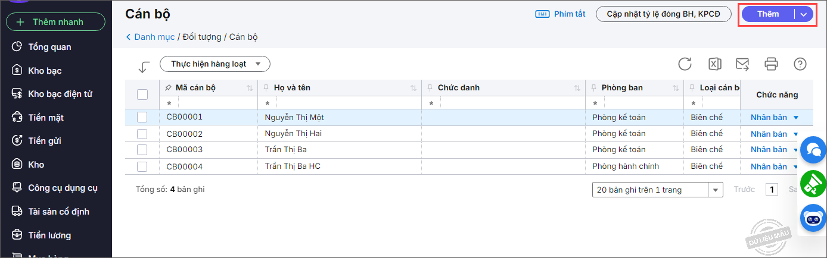
Task: Click the green broom floating icon
Action: [x=813, y=184]
